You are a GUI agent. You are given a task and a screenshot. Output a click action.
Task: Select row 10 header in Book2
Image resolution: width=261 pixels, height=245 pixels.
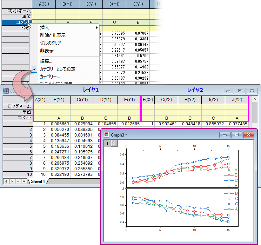tap(18, 174)
